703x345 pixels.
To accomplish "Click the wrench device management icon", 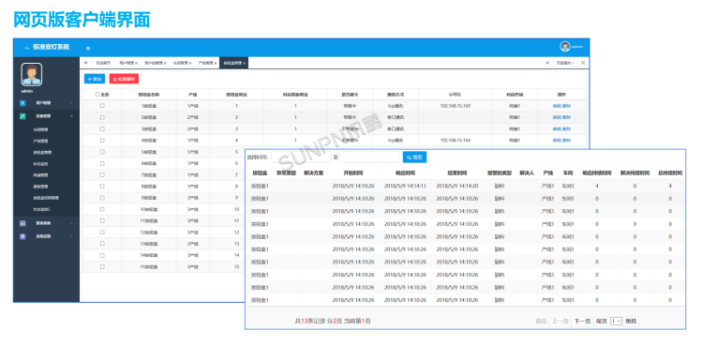I will coord(22,116).
